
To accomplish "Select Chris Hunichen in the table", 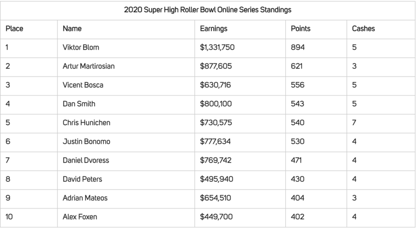I will click(86, 123).
